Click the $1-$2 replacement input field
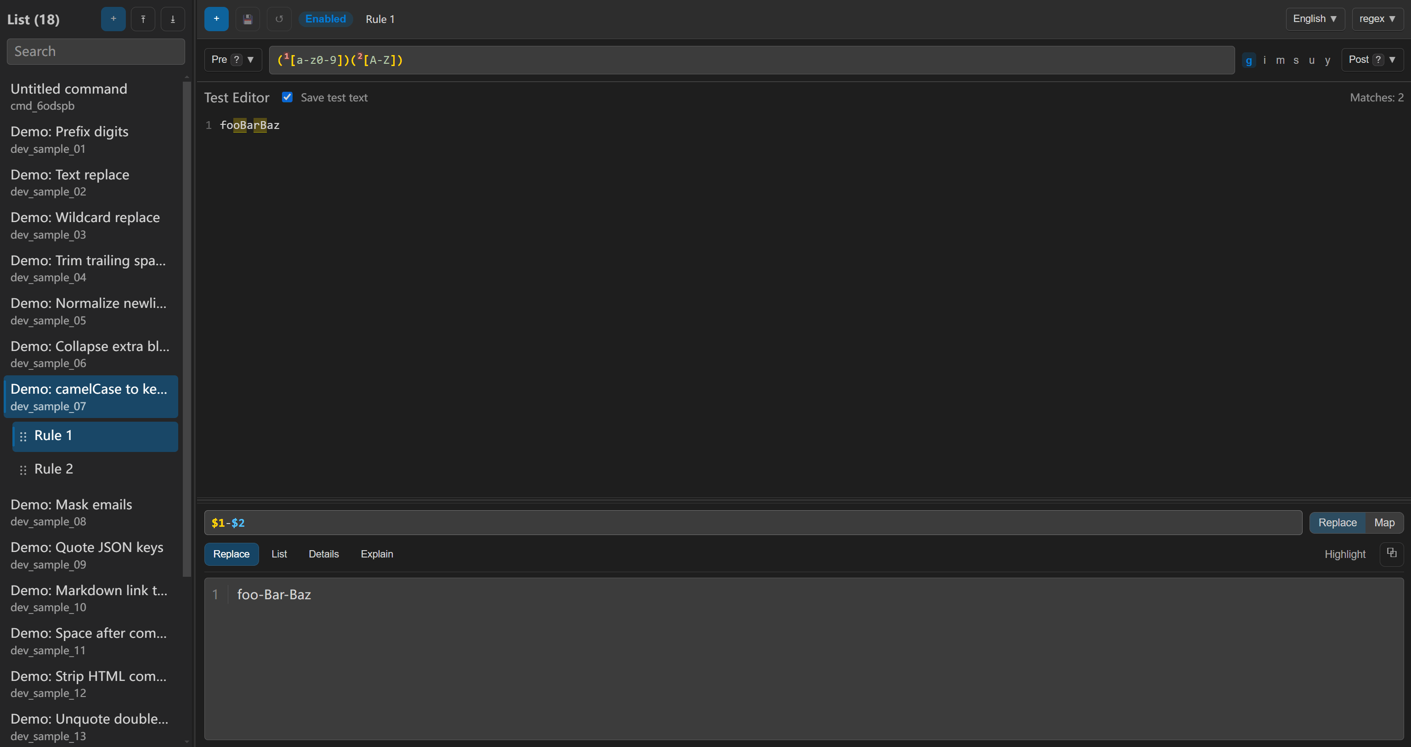1411x747 pixels. click(753, 523)
